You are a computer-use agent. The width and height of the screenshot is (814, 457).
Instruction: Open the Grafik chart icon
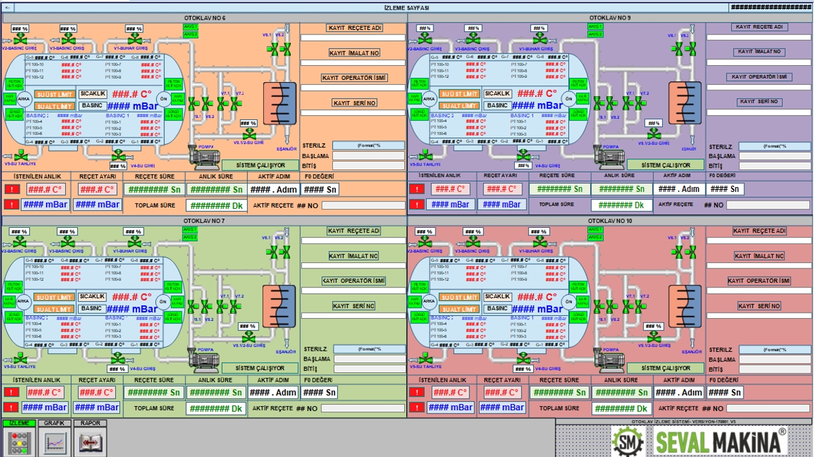(x=54, y=442)
